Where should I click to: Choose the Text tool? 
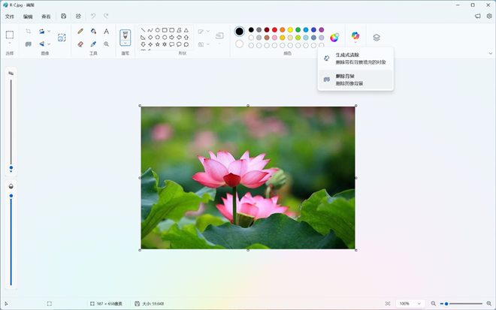click(106, 32)
